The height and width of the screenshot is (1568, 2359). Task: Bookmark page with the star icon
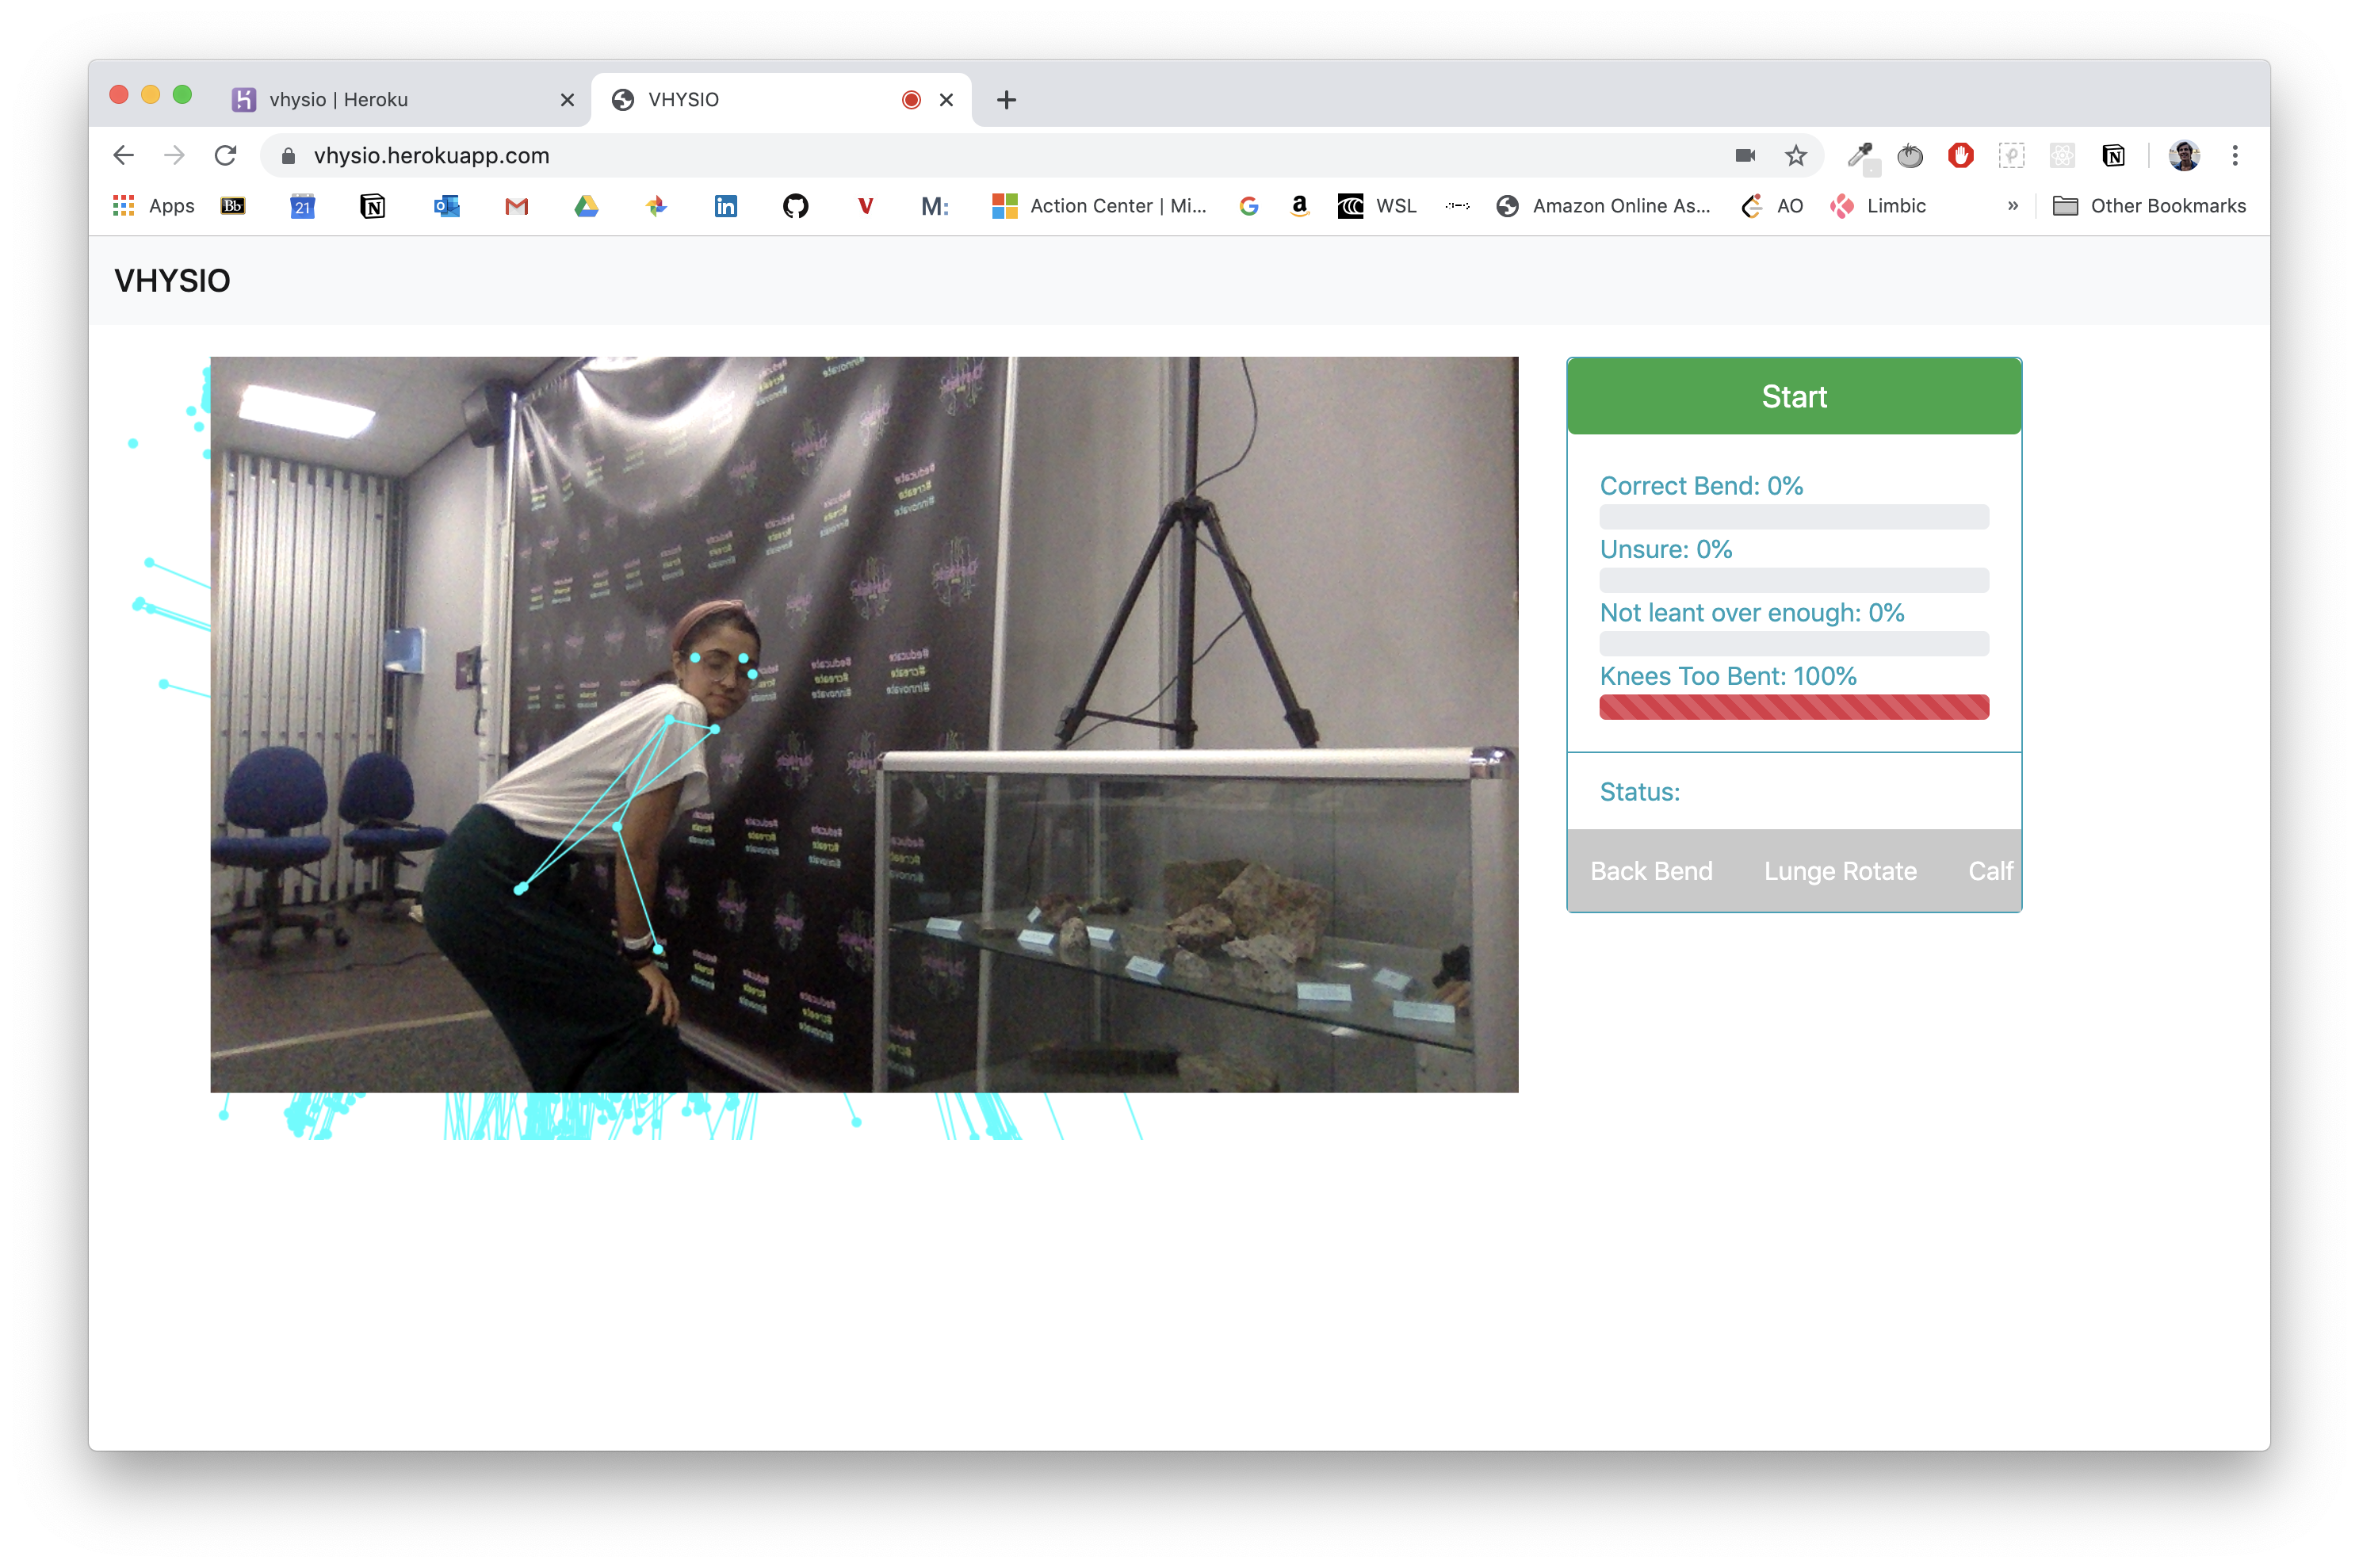click(1795, 155)
